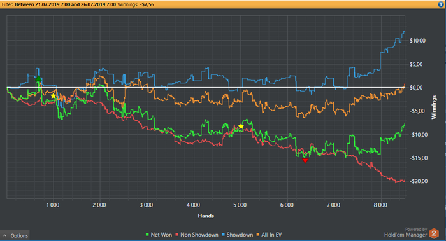Click the yellow star marker near 1 000 hands
Screen dimensions: 446x241
(x=53, y=96)
